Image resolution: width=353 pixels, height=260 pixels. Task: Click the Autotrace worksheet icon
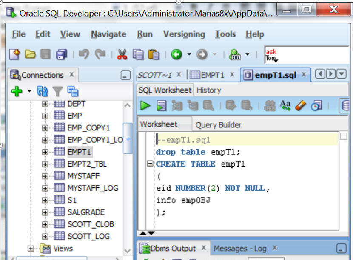(193, 105)
